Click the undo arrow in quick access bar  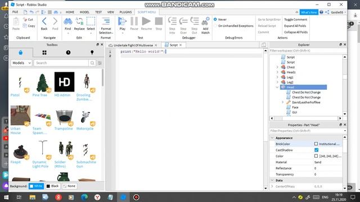[x=31, y=12]
